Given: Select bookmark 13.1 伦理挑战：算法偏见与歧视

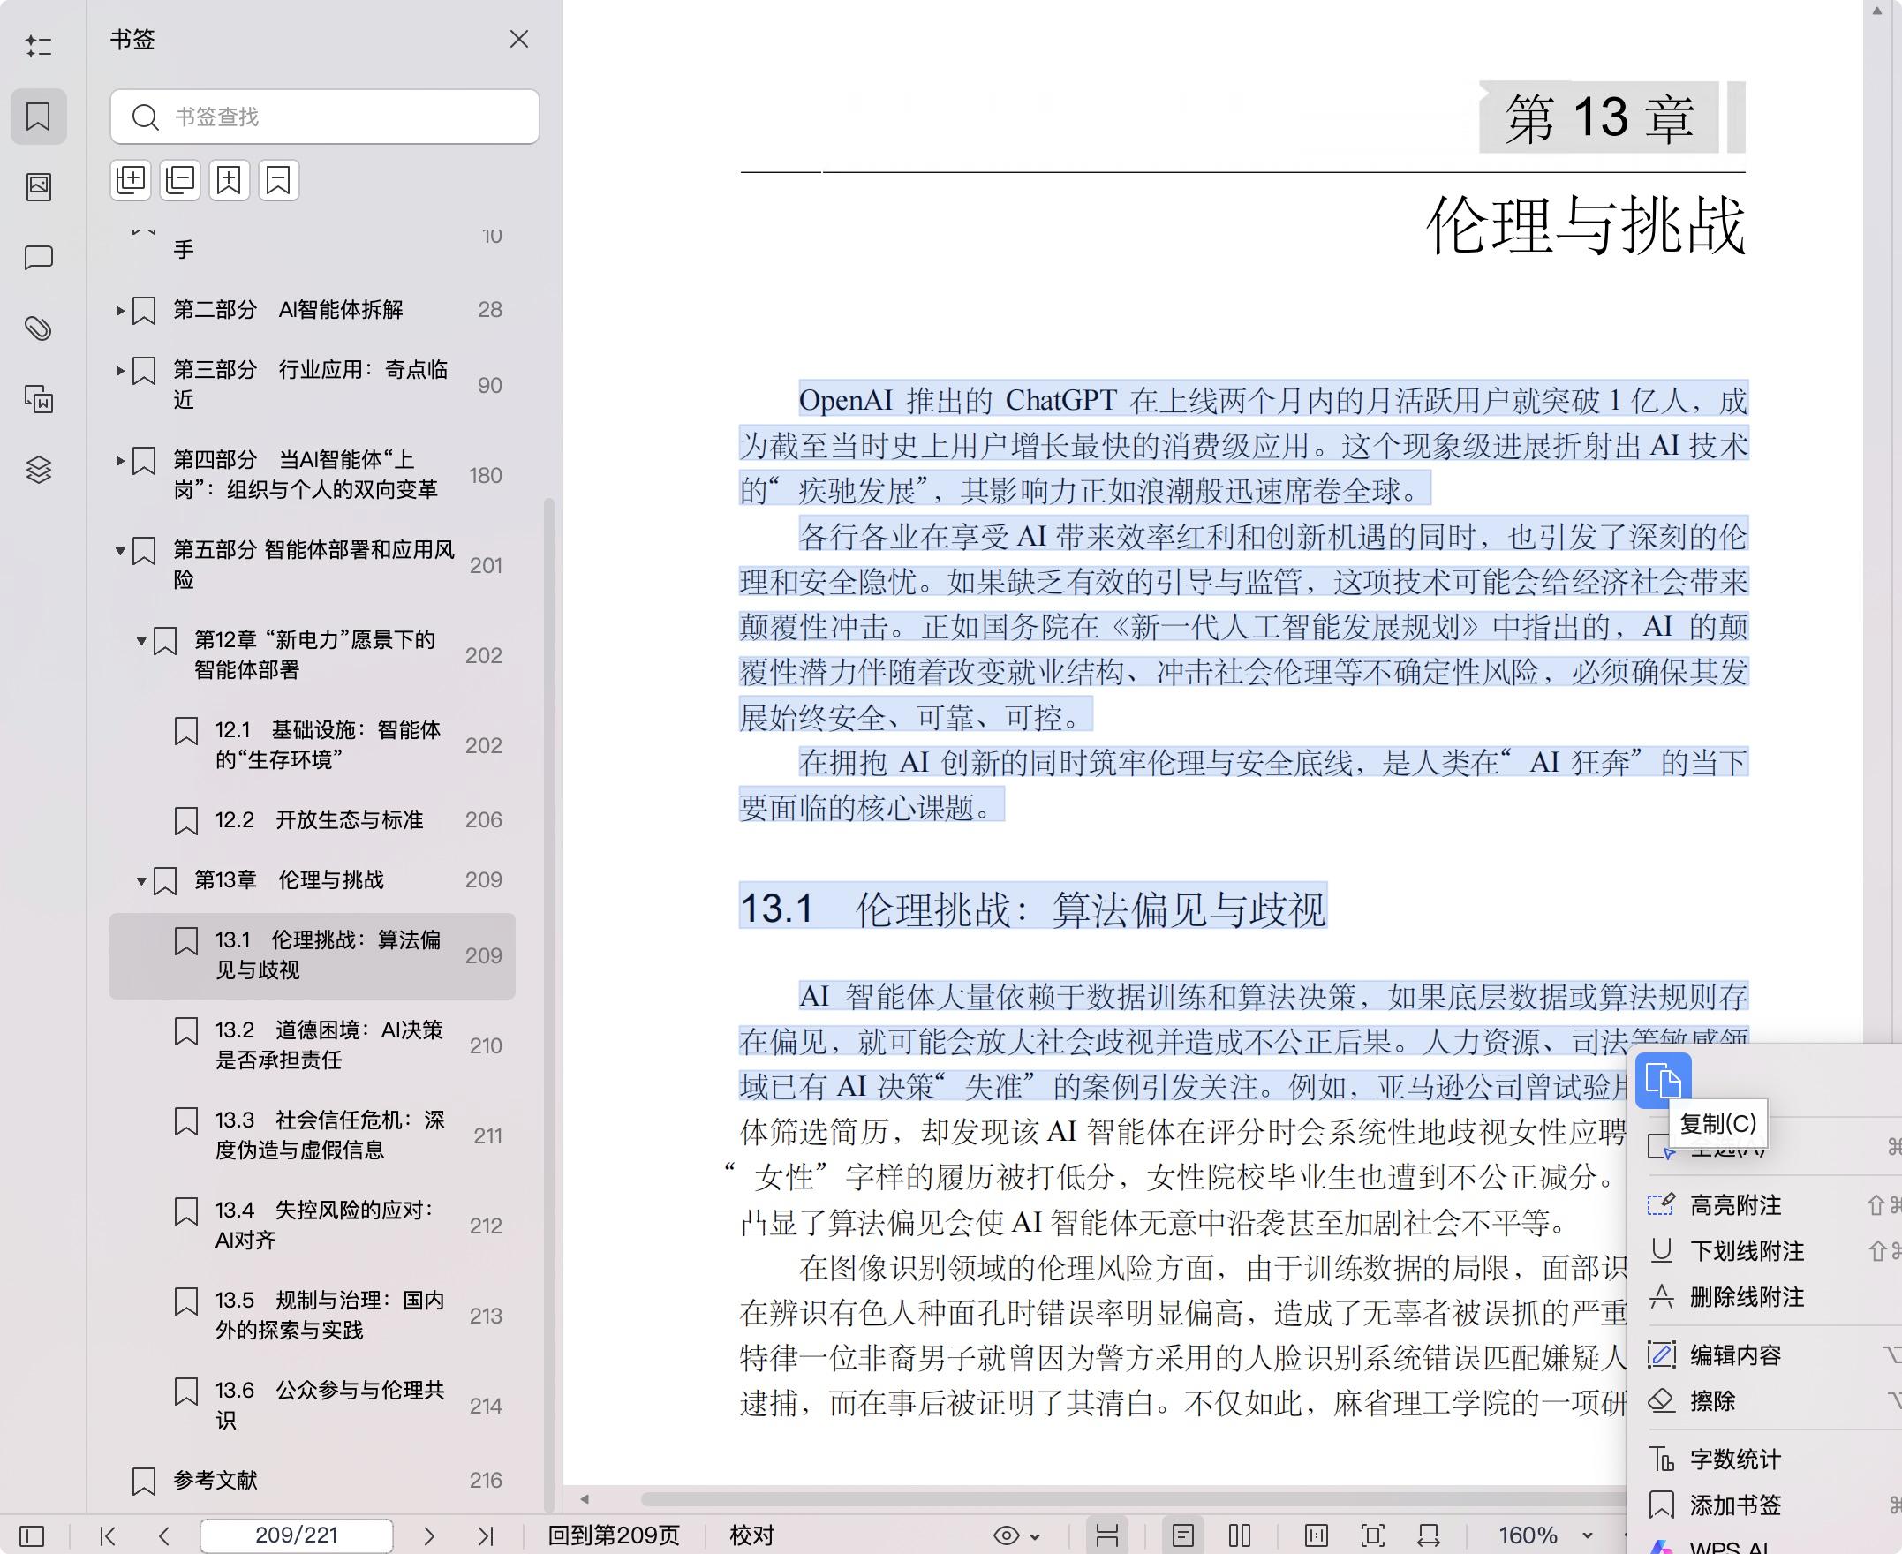Looking at the screenshot, I should 313,956.
